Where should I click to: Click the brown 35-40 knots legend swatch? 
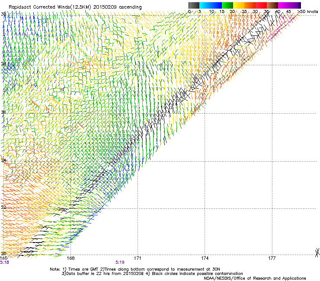(x=272, y=5)
